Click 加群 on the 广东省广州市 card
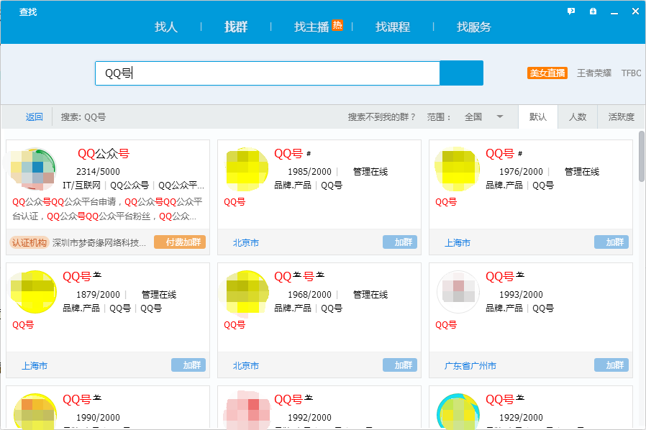646x430 pixels. point(611,365)
